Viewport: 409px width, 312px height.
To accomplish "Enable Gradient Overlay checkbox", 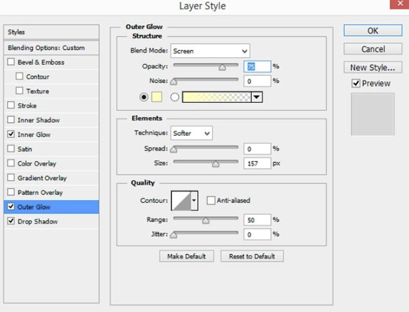I will [x=11, y=178].
